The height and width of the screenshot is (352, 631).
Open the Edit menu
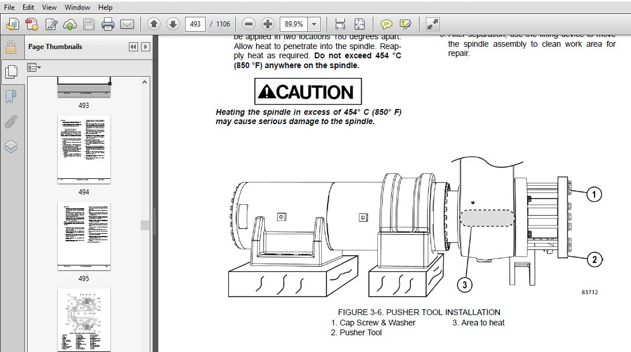pyautogui.click(x=28, y=8)
